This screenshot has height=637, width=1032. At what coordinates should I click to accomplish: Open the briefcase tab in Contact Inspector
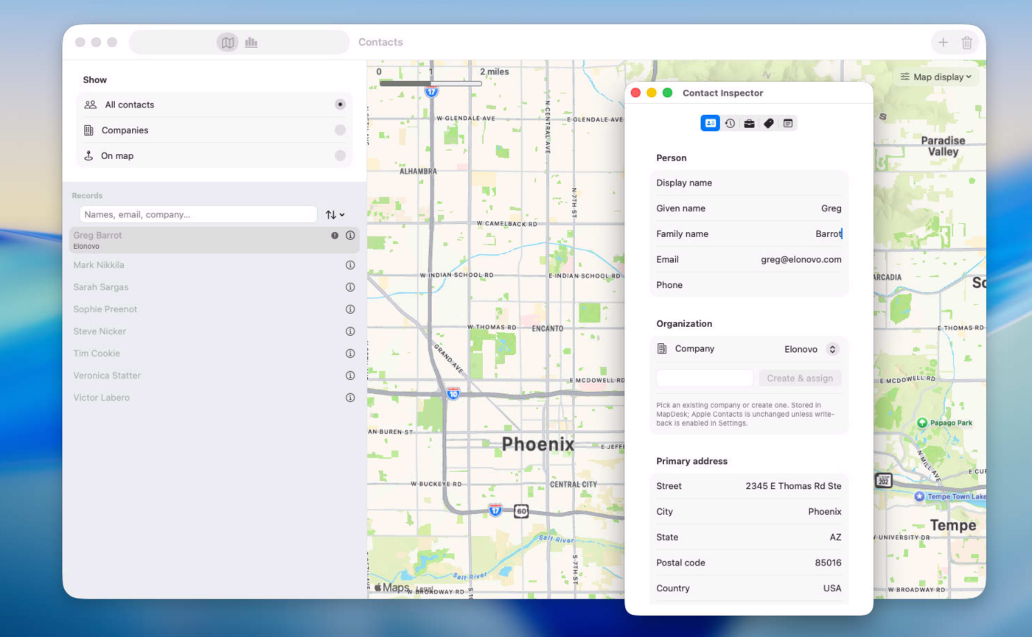coord(749,124)
